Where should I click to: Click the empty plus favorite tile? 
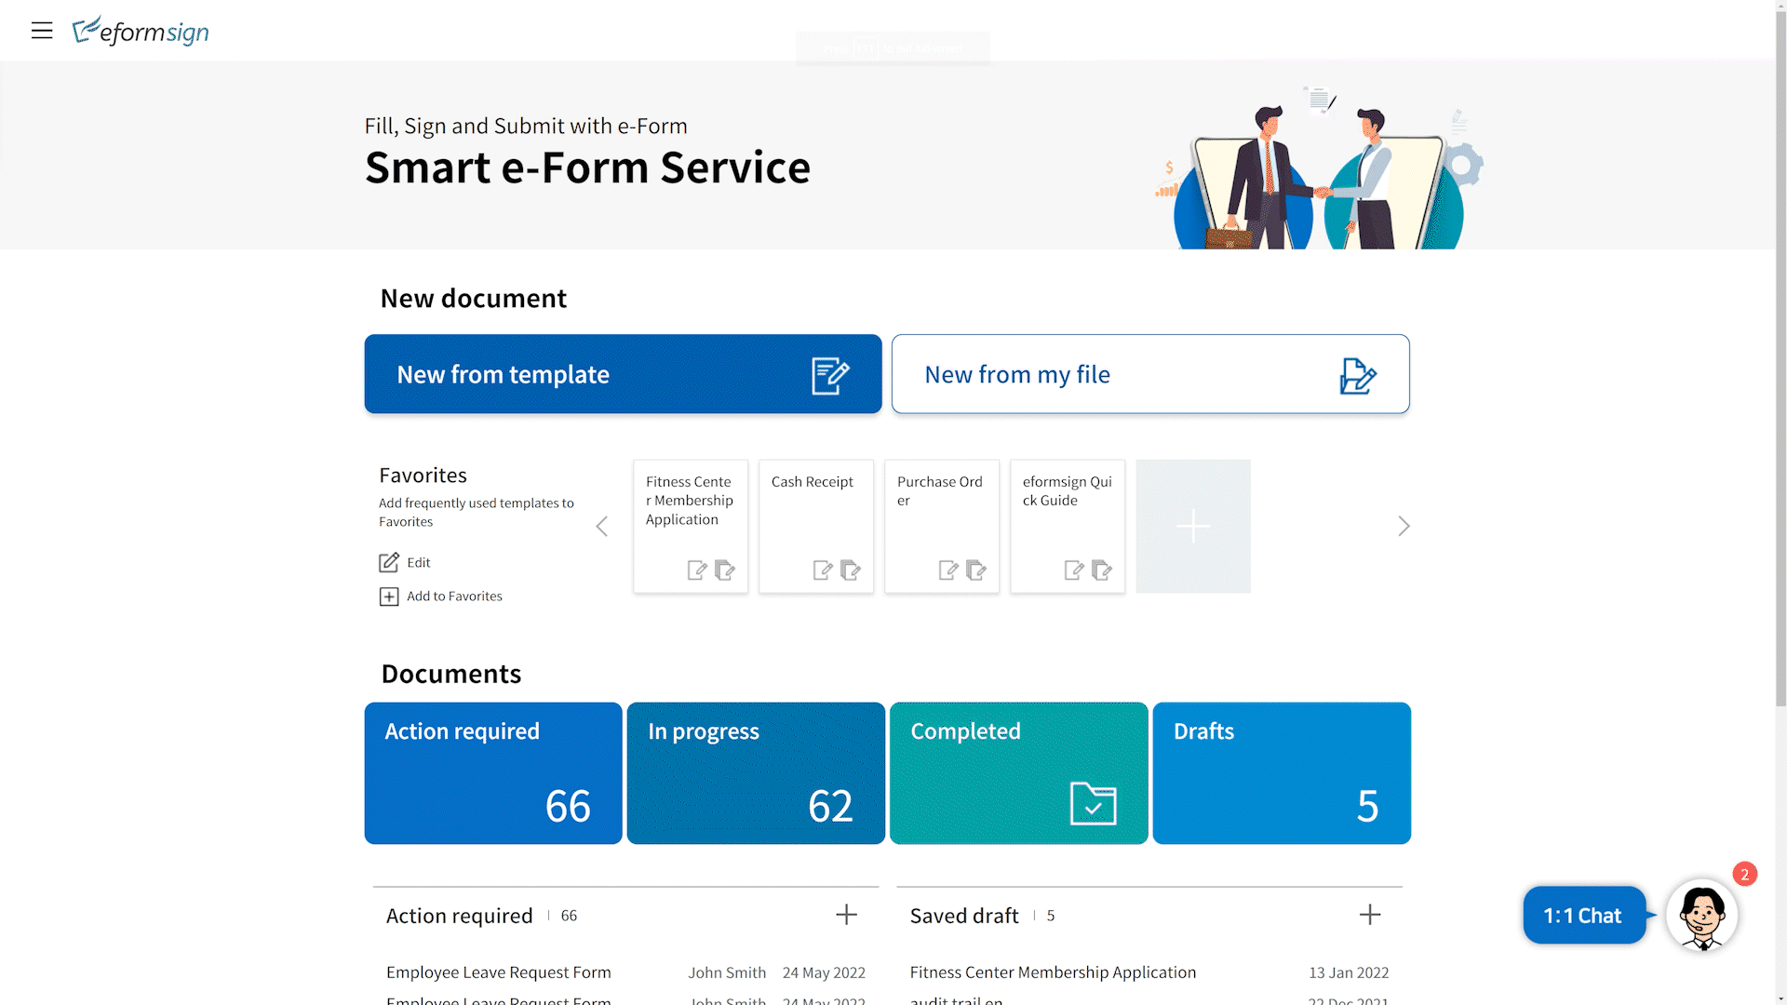pos(1193,526)
